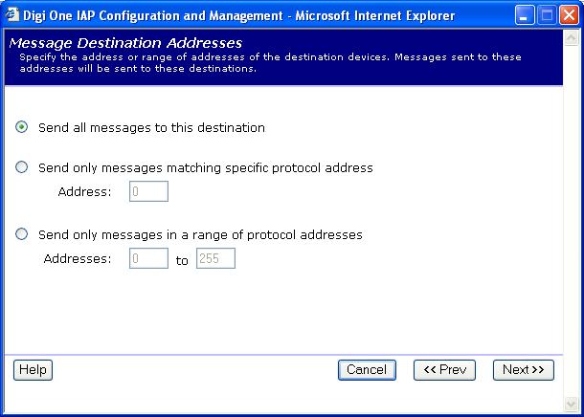Click the "Message Destination Addresses" heading

pyautogui.click(x=125, y=43)
